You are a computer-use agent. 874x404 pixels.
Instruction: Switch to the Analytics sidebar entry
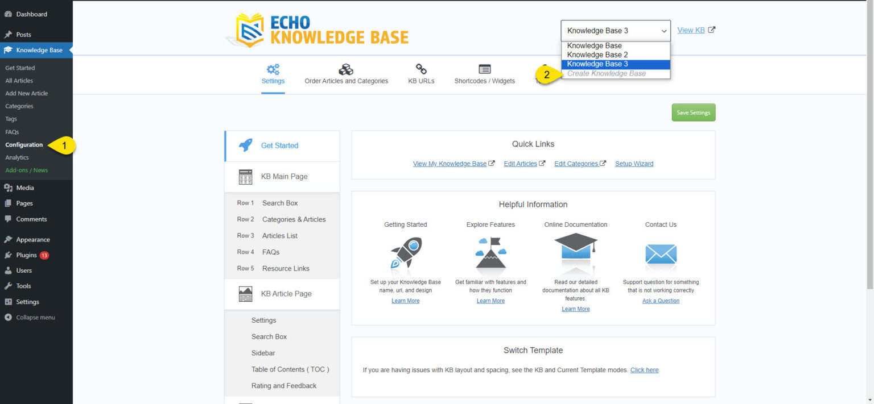[18, 157]
